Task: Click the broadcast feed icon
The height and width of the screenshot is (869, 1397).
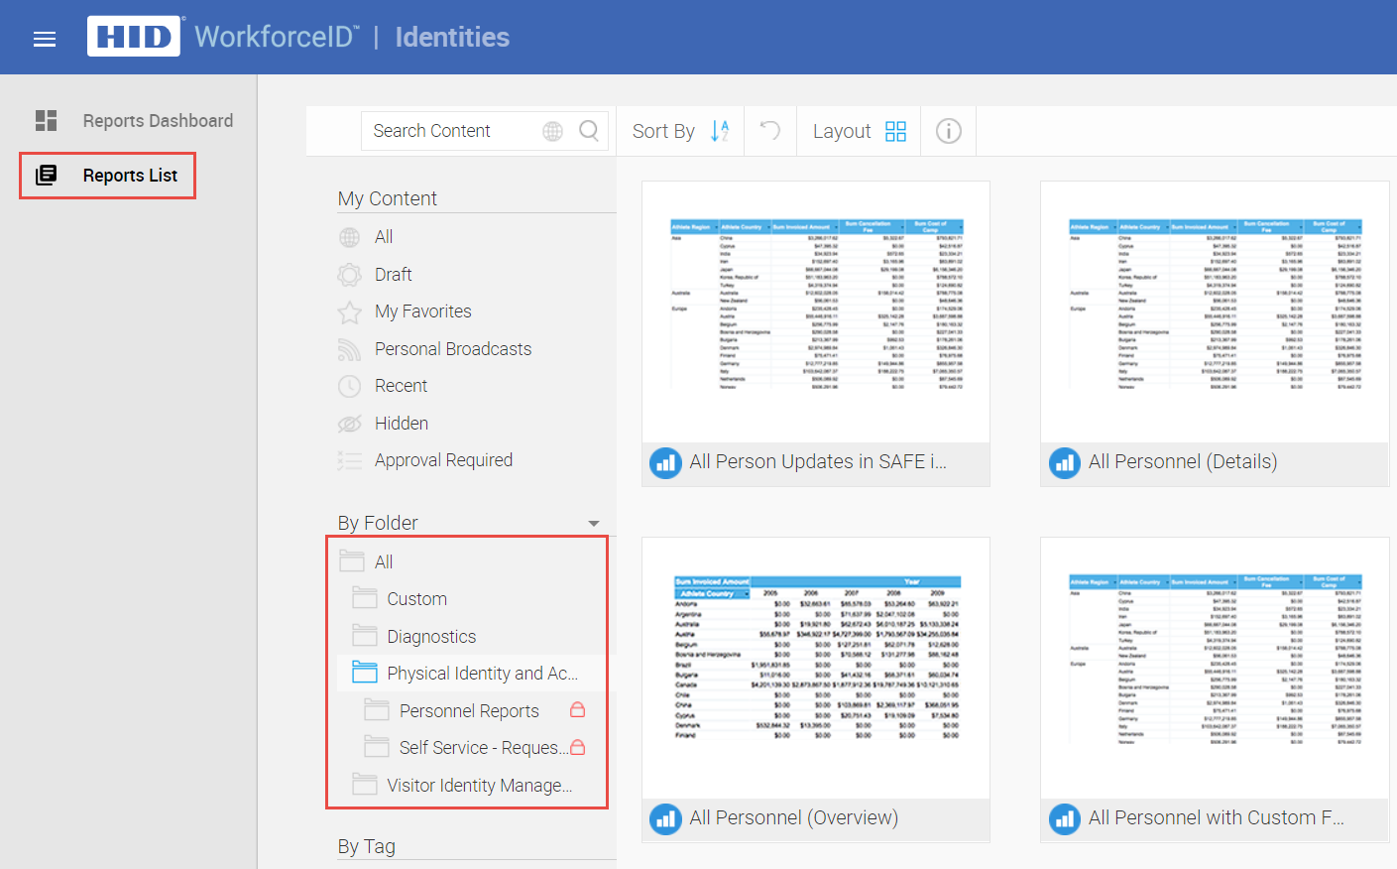Action: (349, 349)
